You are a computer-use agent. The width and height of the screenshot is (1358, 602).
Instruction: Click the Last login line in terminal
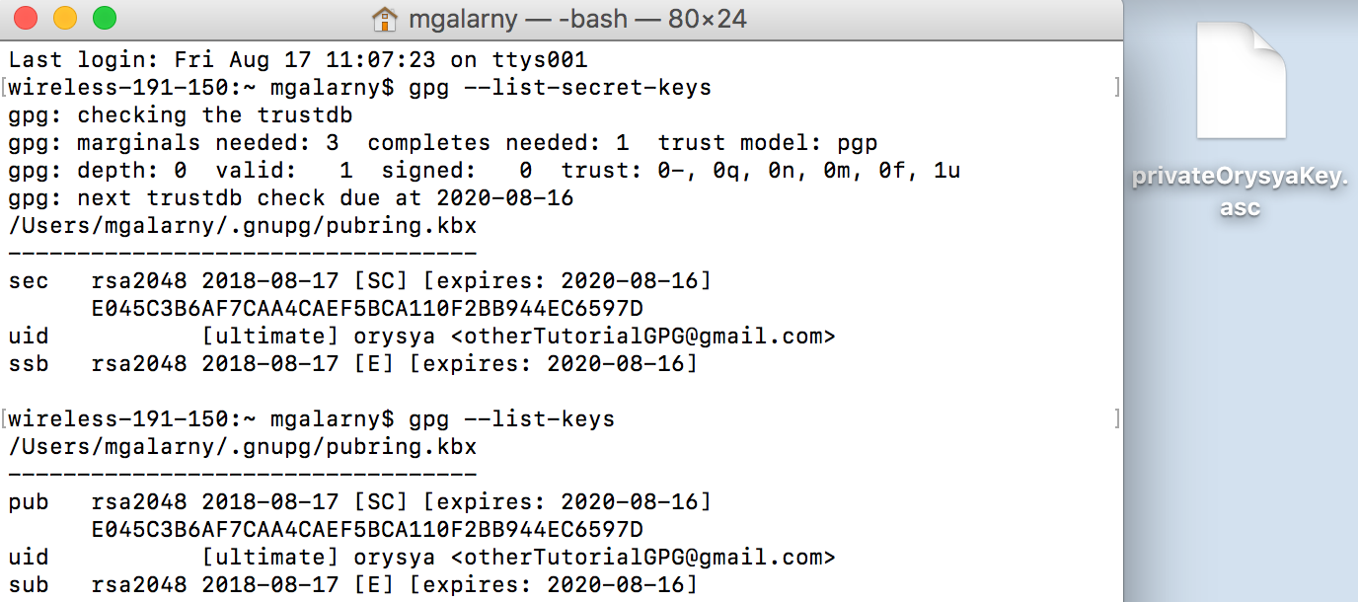tap(297, 60)
